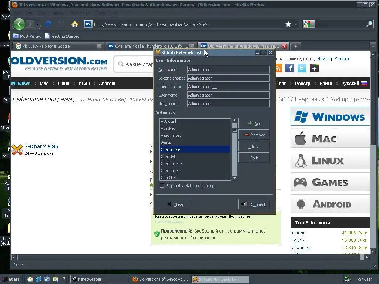Click Edit... button in XChat
The height and width of the screenshot is (284, 379).
tap(254, 146)
